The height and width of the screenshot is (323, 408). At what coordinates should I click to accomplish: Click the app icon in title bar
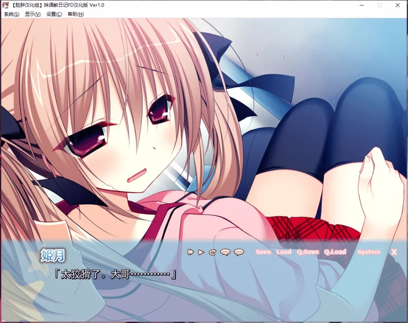click(5, 5)
